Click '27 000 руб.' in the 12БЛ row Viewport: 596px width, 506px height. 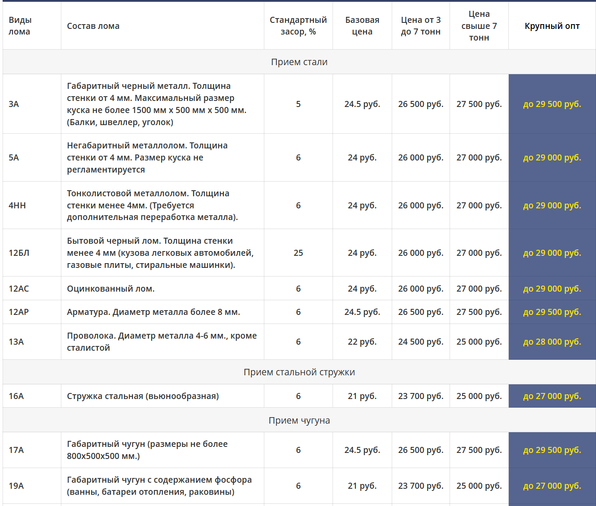(x=479, y=253)
